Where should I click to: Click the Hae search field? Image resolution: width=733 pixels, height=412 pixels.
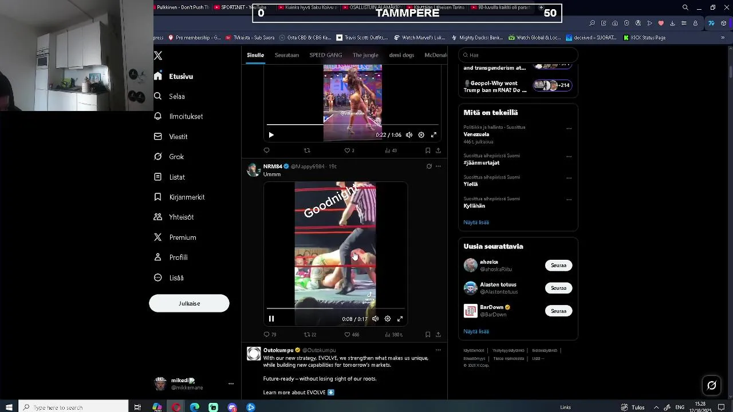click(518, 55)
